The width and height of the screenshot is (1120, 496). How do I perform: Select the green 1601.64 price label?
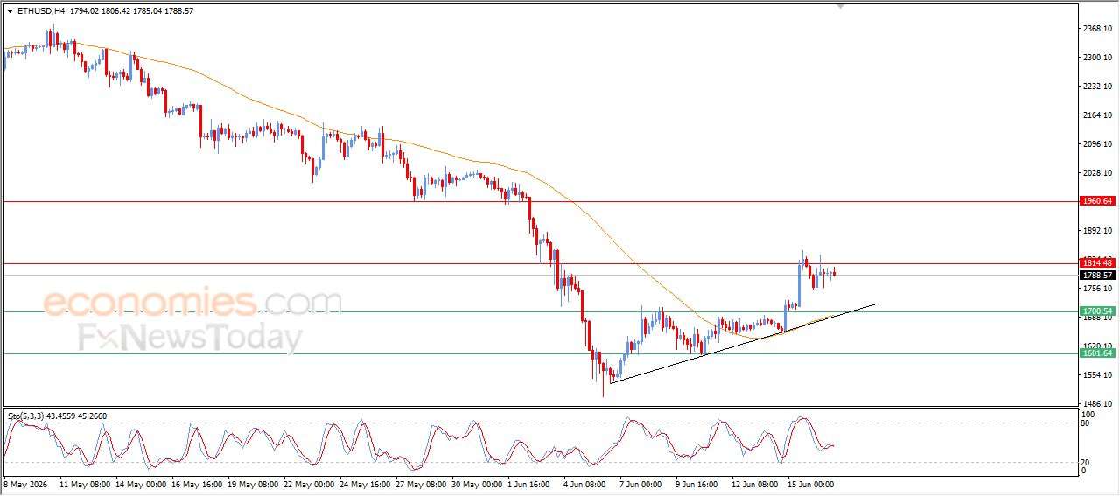[x=1097, y=353]
